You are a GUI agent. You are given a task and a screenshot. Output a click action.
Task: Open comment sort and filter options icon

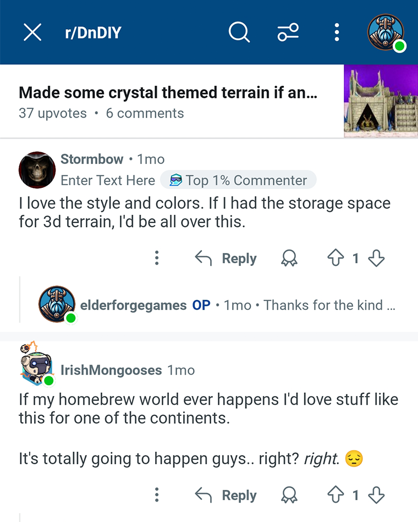tap(288, 32)
